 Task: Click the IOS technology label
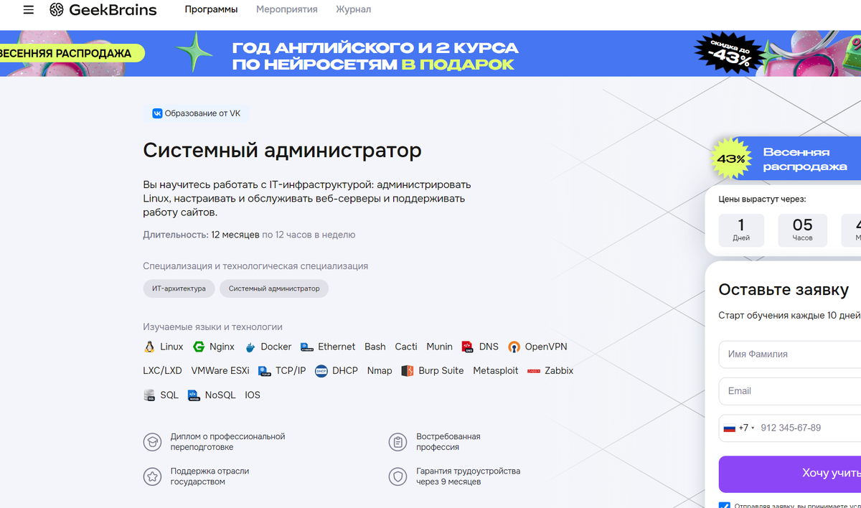pyautogui.click(x=253, y=395)
